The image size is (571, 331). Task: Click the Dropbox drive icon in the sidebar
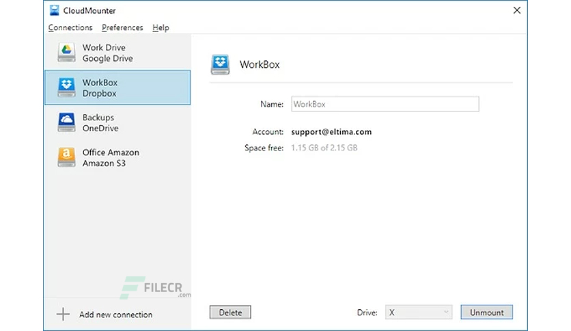tap(66, 88)
